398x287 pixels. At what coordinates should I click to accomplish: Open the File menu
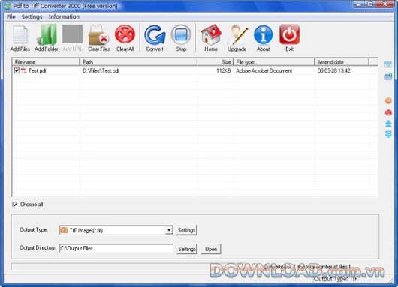coord(11,17)
